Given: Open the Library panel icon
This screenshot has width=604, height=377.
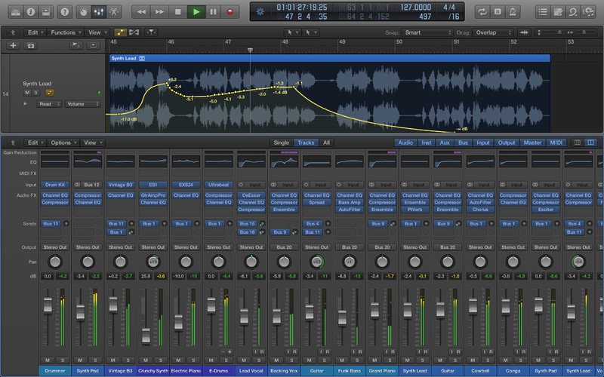Looking at the screenshot, I should pyautogui.click(x=14, y=12).
